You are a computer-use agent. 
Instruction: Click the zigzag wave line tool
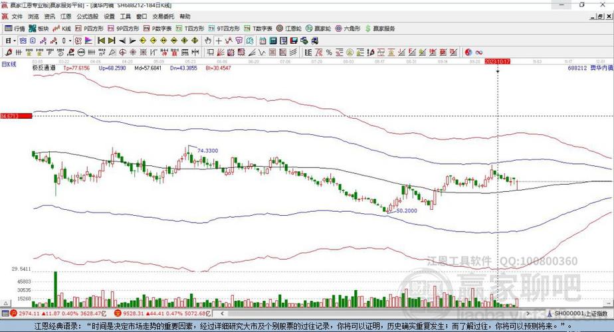tap(262, 52)
